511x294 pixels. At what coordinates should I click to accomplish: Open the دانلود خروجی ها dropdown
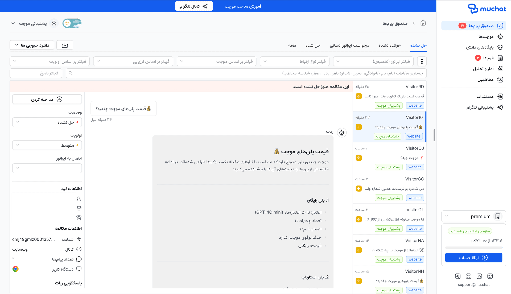(x=32, y=45)
